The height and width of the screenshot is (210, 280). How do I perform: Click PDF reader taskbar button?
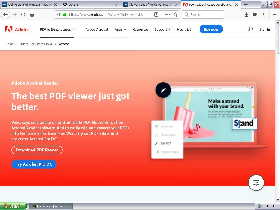pos(51,206)
